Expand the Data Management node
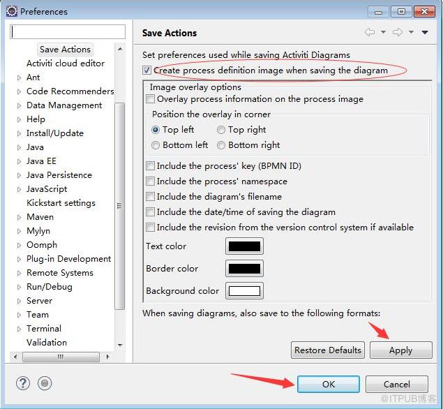This screenshot has height=409, width=443. point(19,105)
